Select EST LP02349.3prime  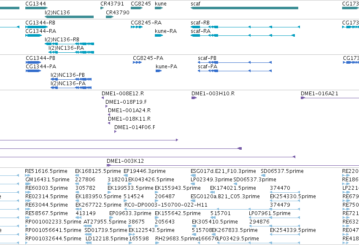193,184
